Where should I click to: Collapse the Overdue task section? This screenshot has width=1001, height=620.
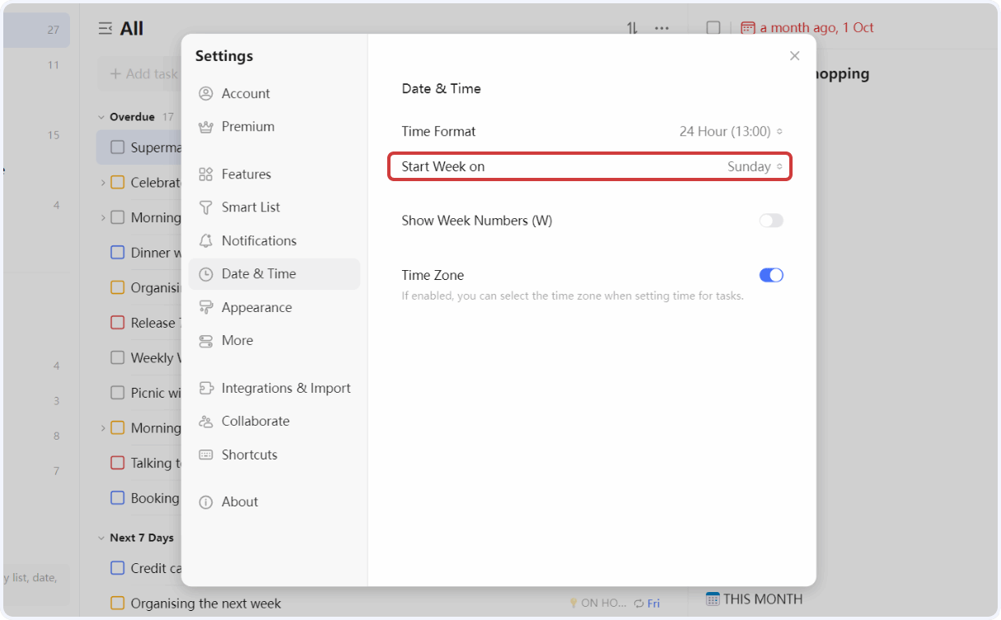pos(101,116)
